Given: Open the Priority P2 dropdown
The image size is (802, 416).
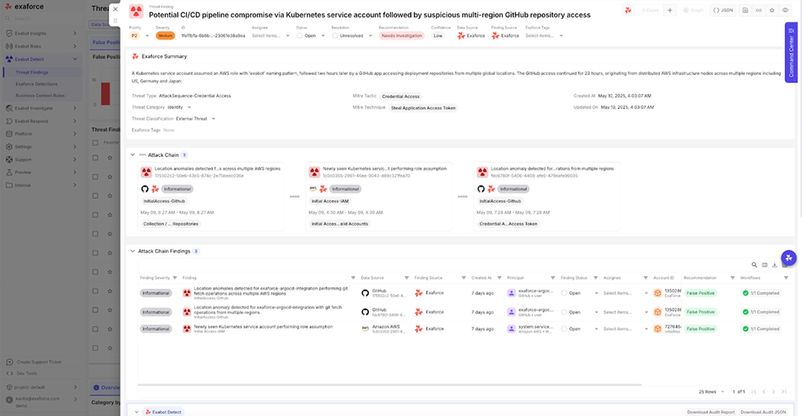Looking at the screenshot, I should click(x=140, y=36).
